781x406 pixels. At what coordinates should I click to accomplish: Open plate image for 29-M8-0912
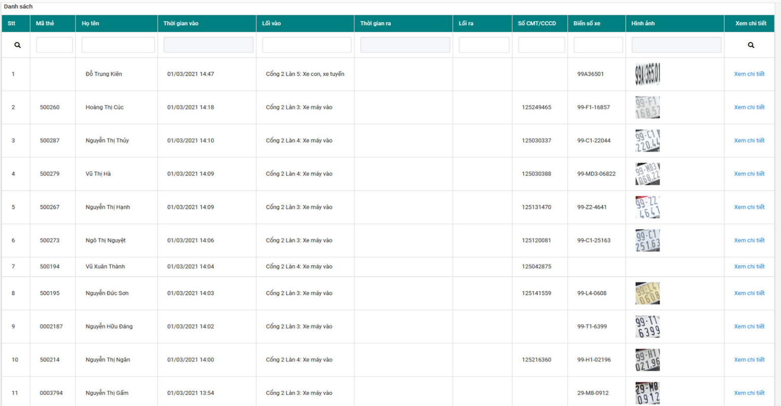[647, 393]
